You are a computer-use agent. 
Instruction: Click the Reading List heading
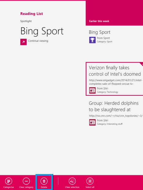click(x=31, y=14)
